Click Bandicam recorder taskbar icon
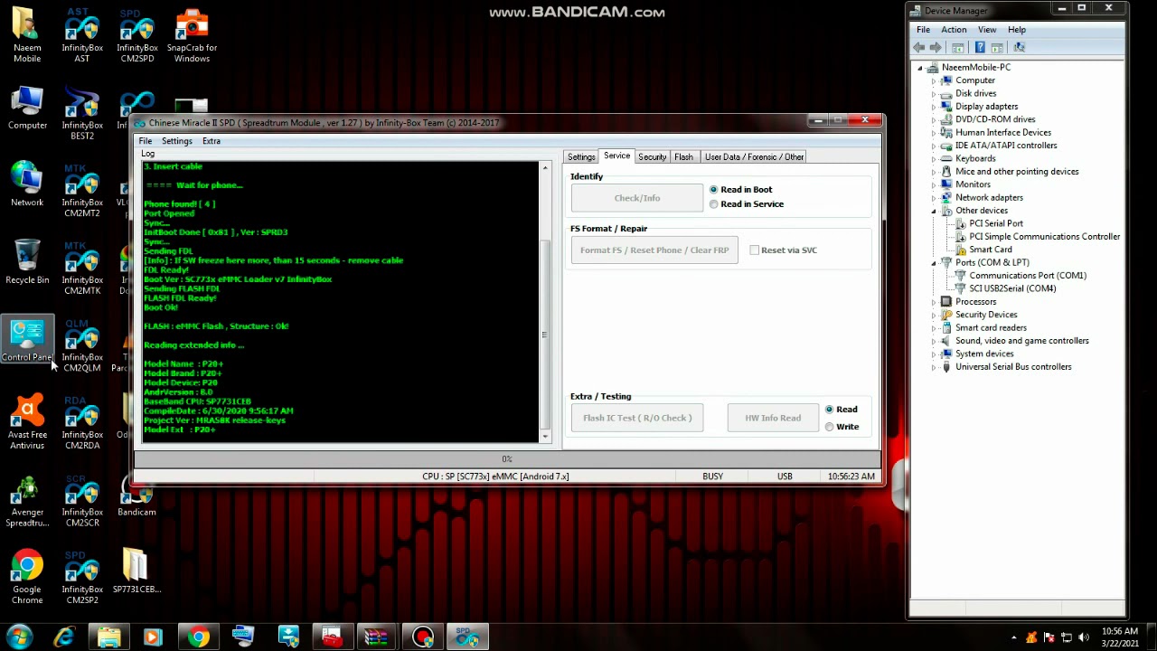 (x=422, y=637)
